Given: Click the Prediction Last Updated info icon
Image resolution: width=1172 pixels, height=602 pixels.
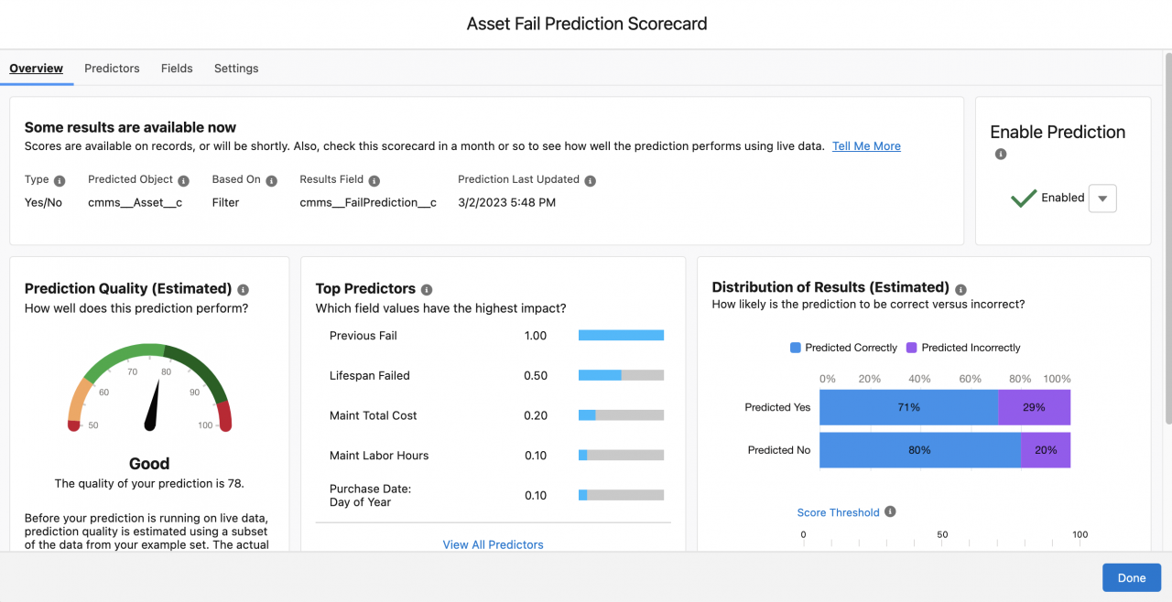Looking at the screenshot, I should pyautogui.click(x=591, y=181).
